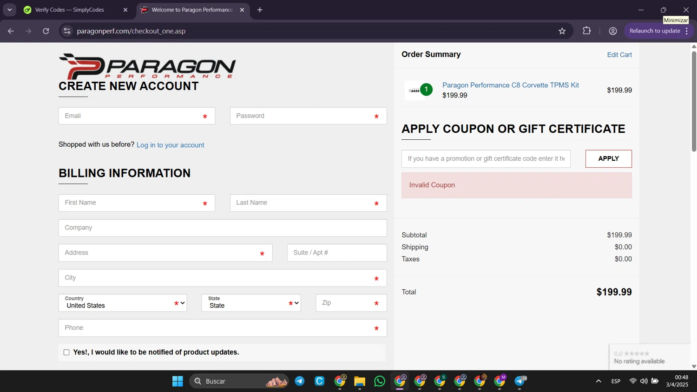The width and height of the screenshot is (697, 392).
Task: Open Chrome window with S profile badge
Action: (x=440, y=381)
